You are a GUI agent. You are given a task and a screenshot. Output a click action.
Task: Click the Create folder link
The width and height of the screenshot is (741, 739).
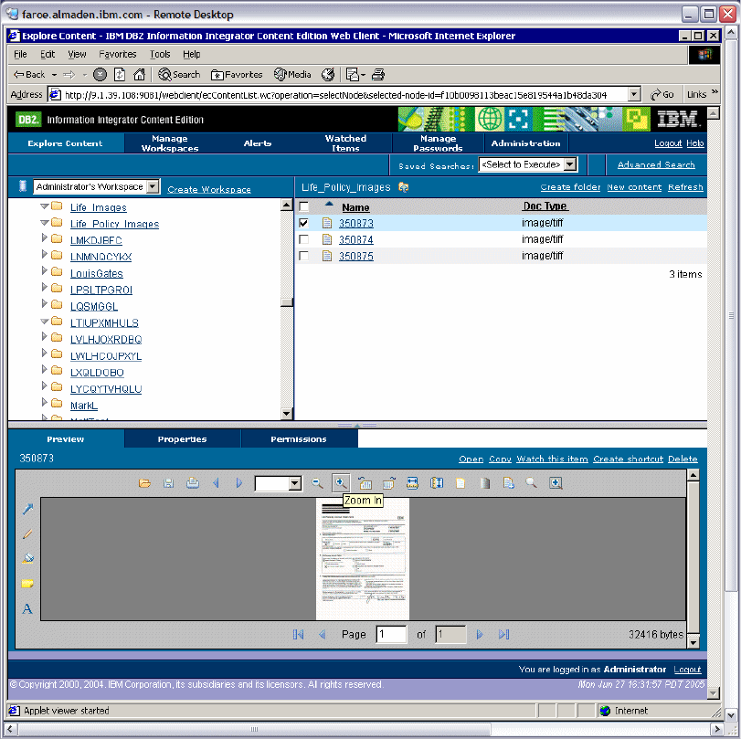point(570,187)
